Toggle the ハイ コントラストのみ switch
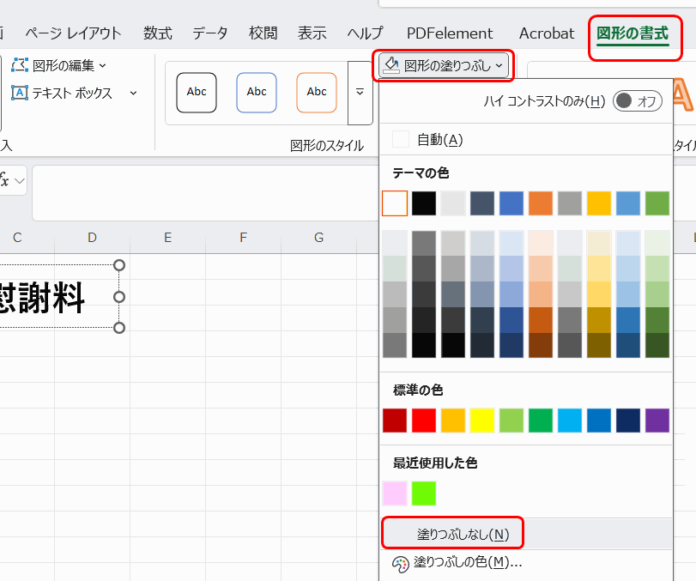Screen dimensions: 696x581 [638, 101]
